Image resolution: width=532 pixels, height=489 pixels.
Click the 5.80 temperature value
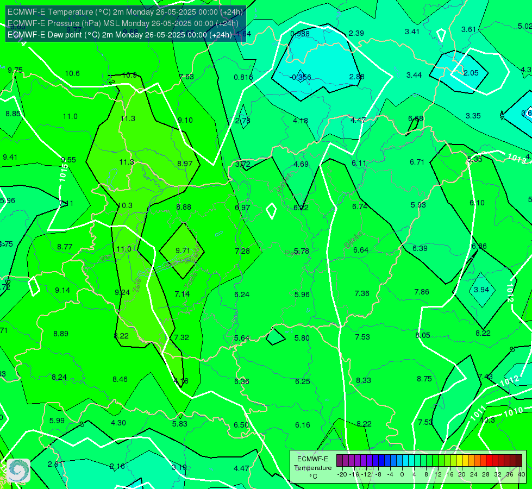click(x=302, y=338)
